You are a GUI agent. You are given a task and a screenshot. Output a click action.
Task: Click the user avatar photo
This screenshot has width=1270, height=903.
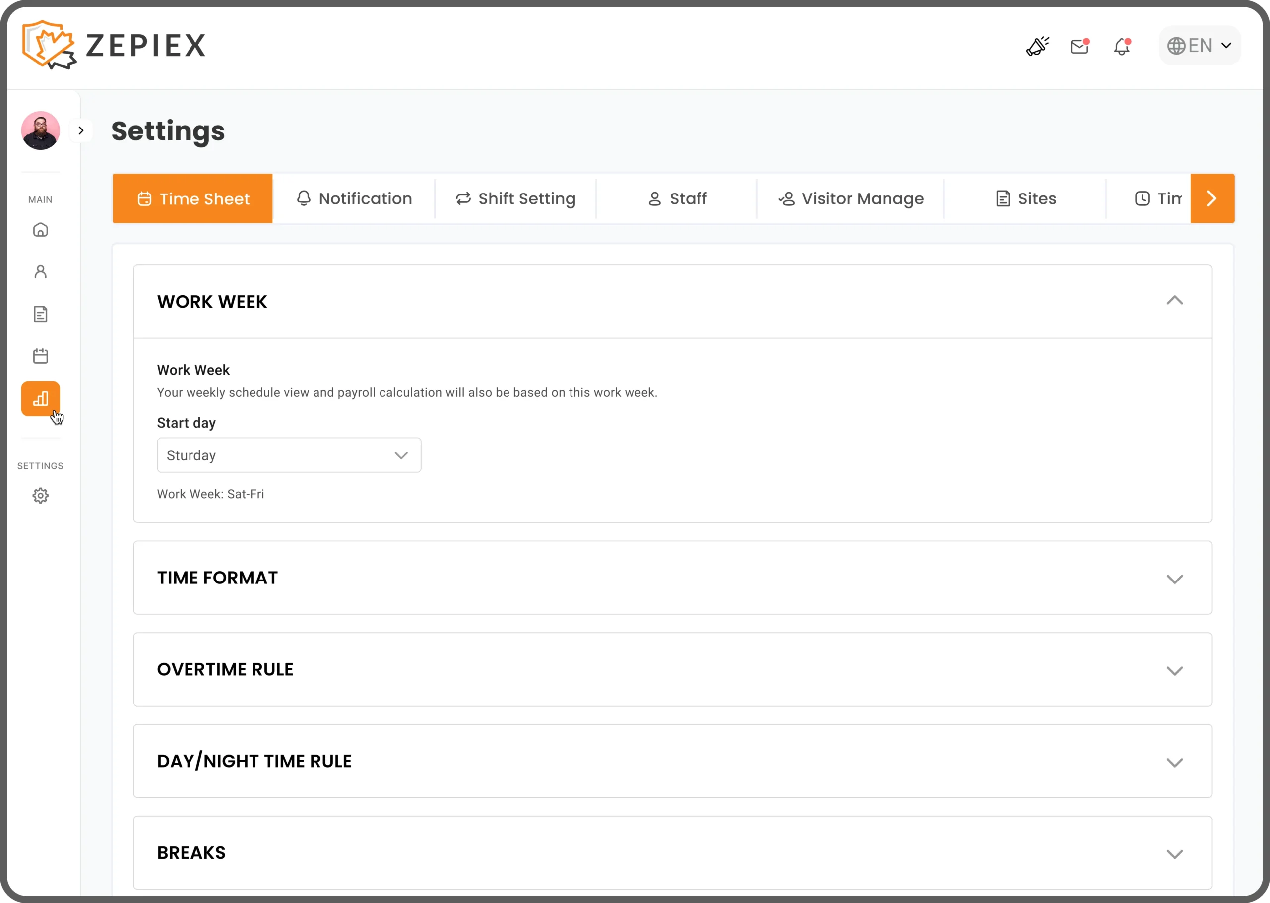tap(41, 130)
